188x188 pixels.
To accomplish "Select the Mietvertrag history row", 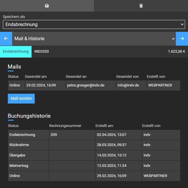I will (x=94, y=166).
